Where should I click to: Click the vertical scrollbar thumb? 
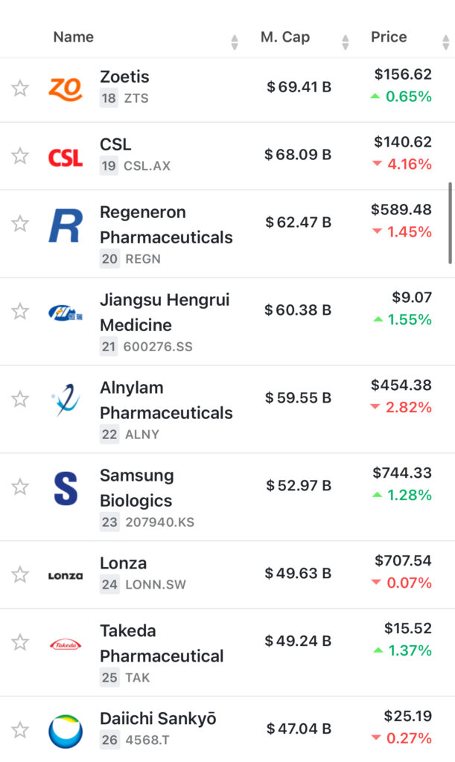click(x=449, y=222)
